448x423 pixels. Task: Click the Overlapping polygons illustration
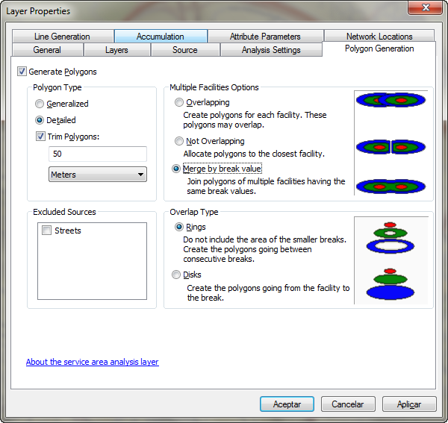(391, 100)
